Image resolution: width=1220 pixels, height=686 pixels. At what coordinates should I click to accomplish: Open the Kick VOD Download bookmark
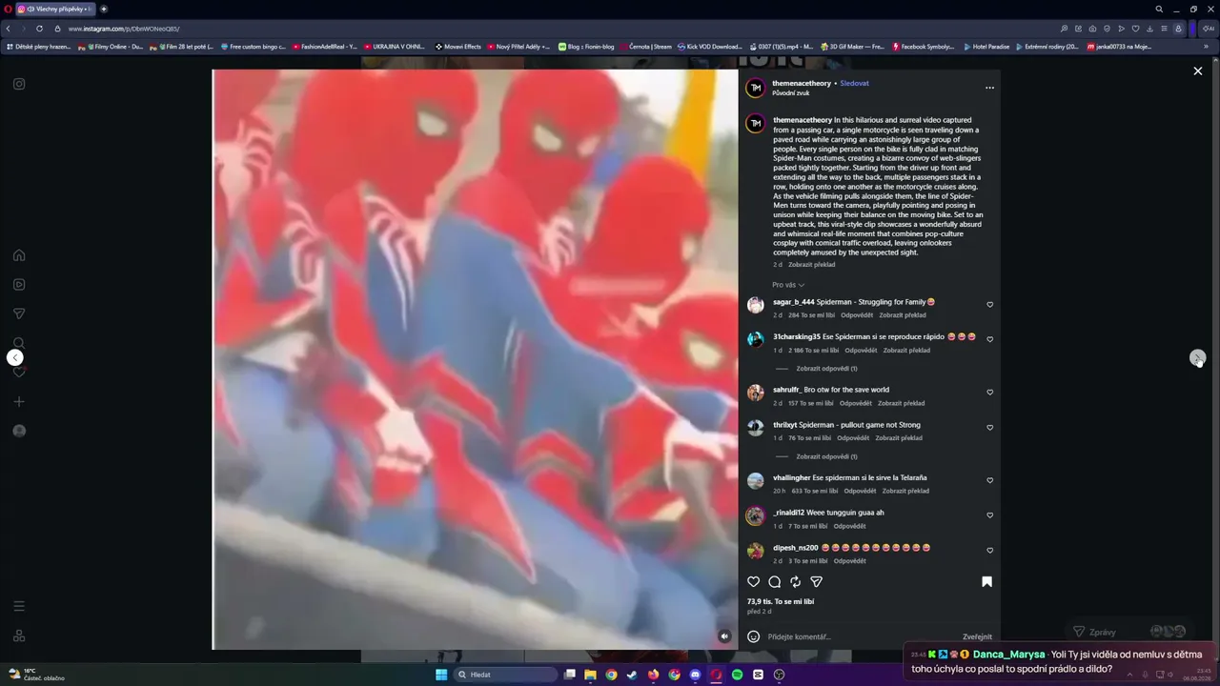709,47
